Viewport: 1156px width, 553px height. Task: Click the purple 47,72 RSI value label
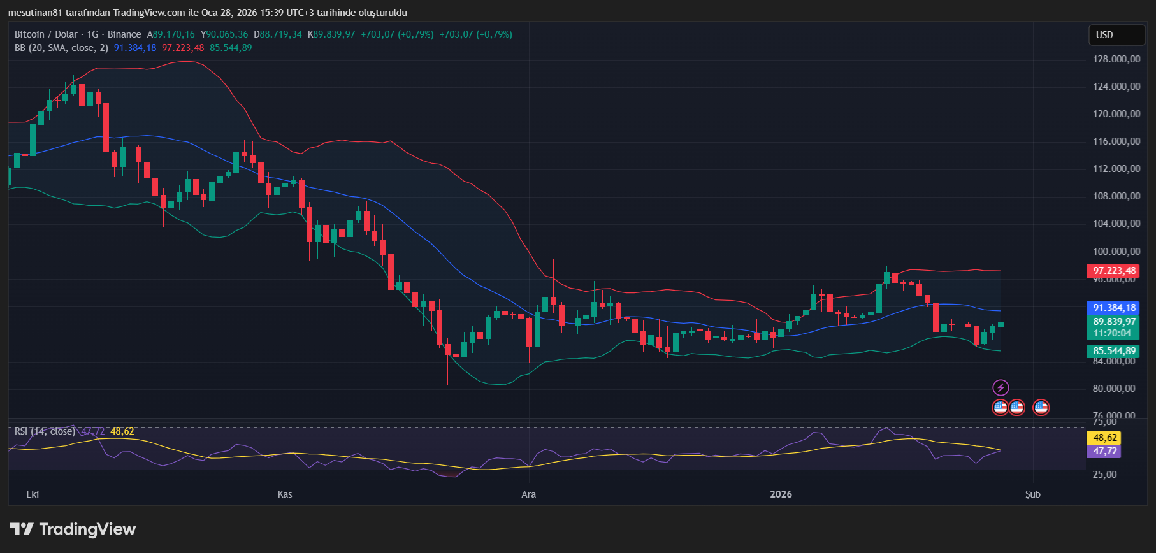[1104, 451]
